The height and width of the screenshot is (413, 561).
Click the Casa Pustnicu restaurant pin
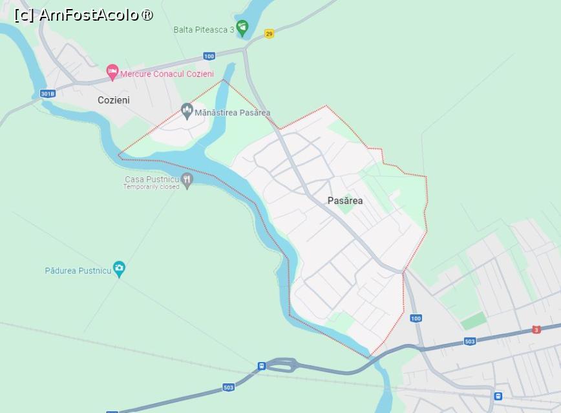click(x=186, y=181)
